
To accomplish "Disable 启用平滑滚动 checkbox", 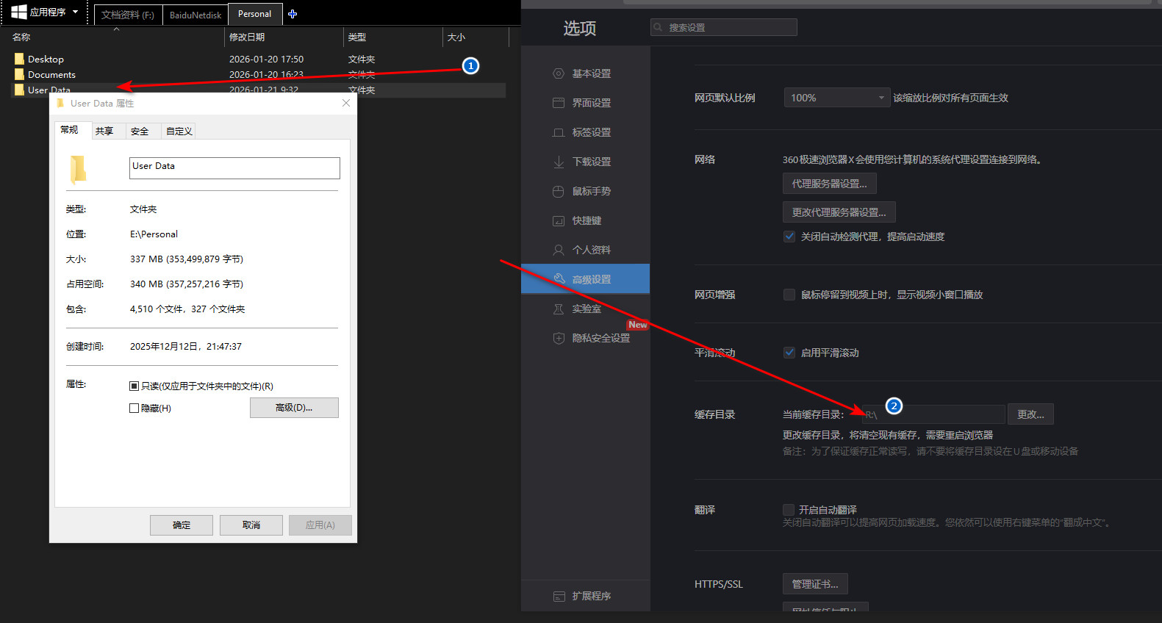I will [789, 353].
